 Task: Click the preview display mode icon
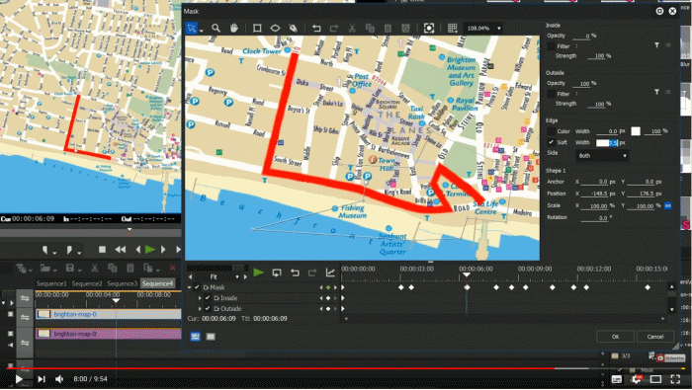[x=428, y=29]
